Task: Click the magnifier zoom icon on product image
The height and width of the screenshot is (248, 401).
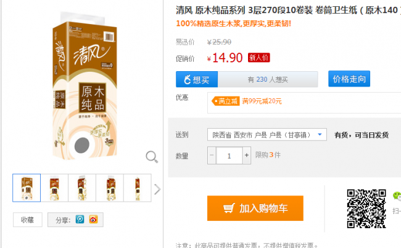Action: 152,156
